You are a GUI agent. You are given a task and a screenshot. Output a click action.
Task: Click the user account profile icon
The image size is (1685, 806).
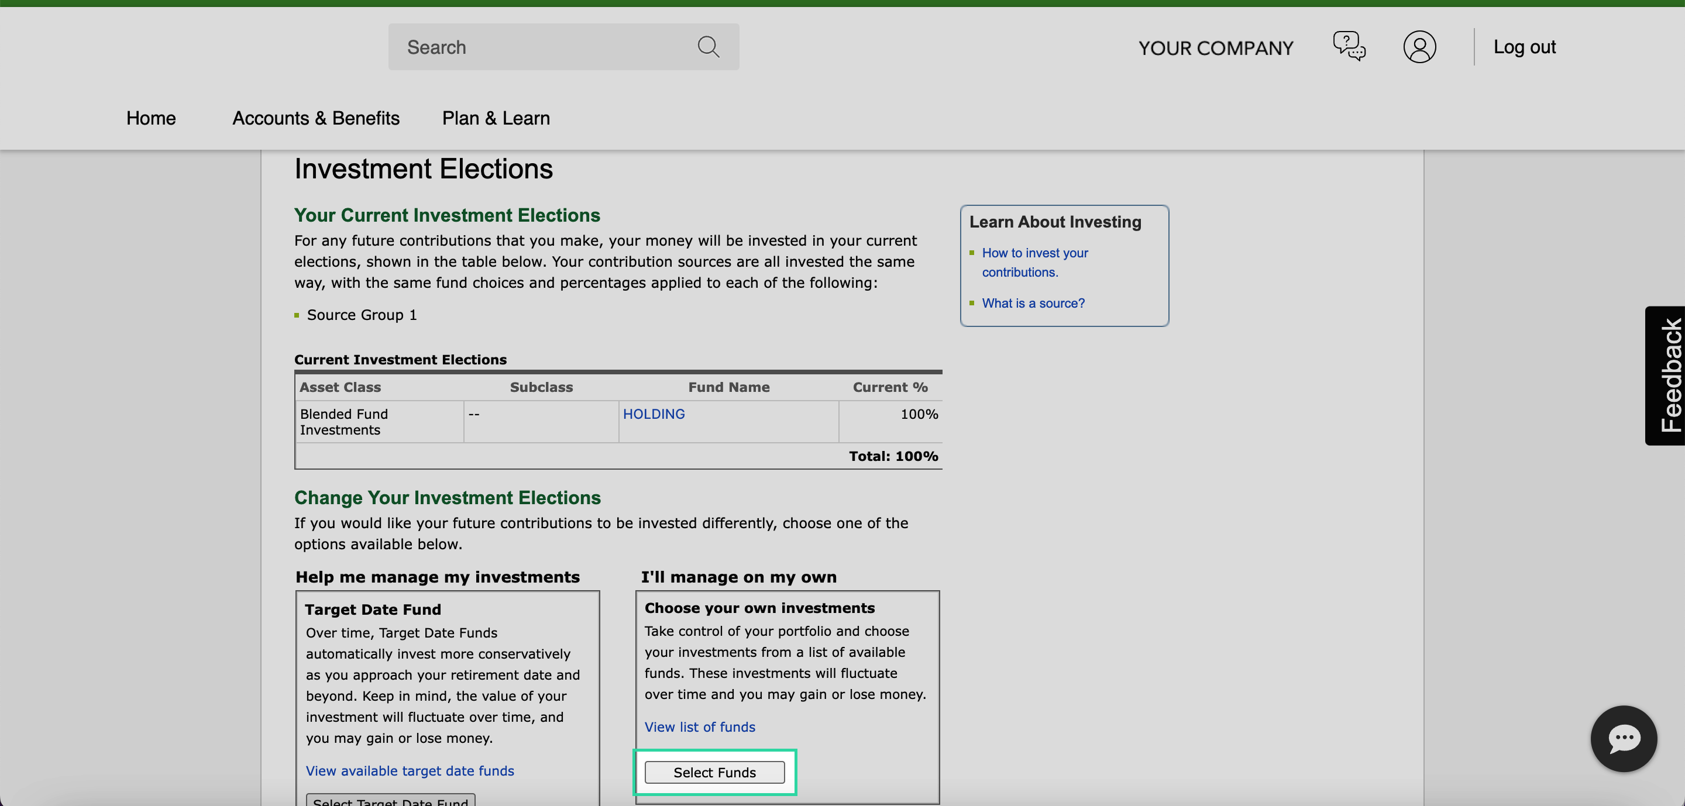[1421, 46]
